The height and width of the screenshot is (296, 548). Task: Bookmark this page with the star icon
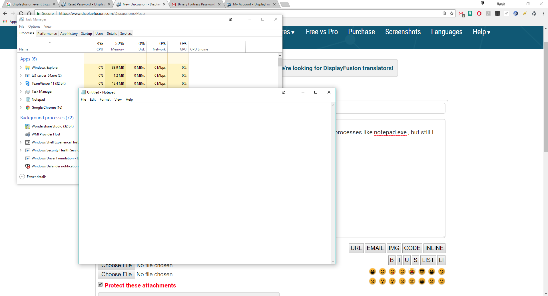pos(452,13)
